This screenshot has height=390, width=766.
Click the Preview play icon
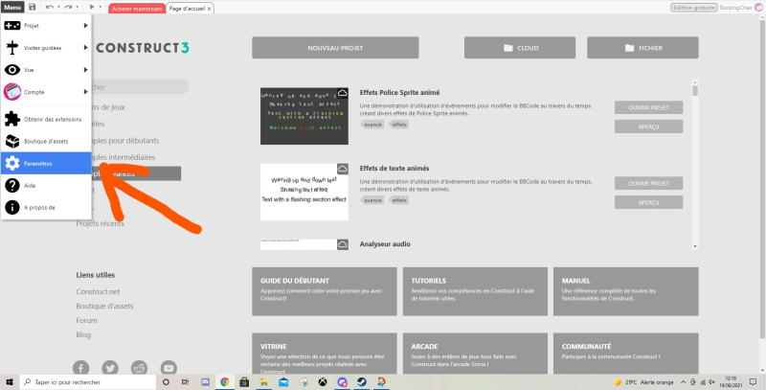point(92,8)
